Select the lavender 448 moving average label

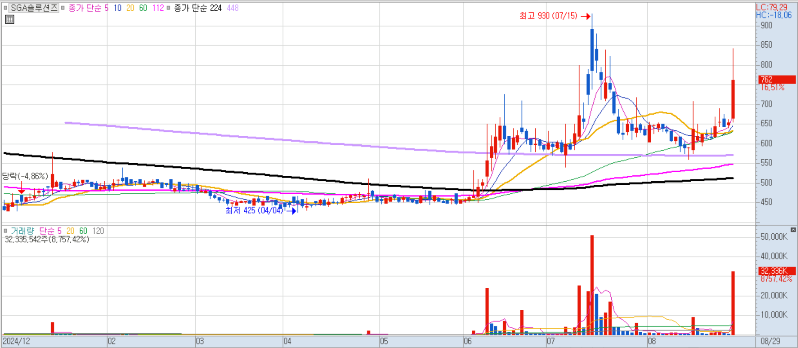click(233, 8)
